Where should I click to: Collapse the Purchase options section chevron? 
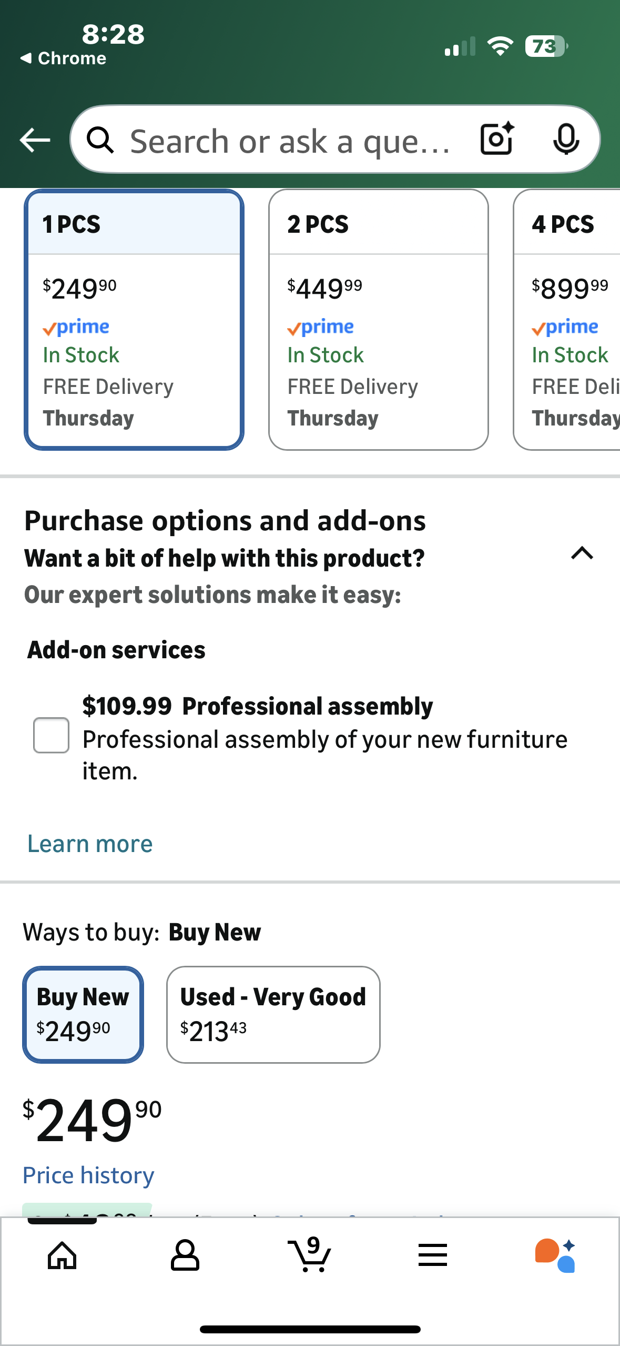(x=582, y=553)
